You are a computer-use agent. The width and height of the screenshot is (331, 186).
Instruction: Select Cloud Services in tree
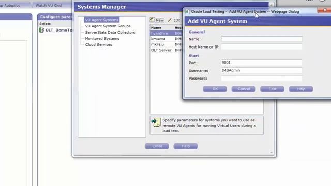click(x=99, y=45)
